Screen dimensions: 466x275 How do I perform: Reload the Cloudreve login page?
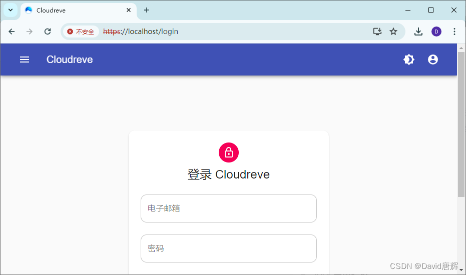(48, 31)
